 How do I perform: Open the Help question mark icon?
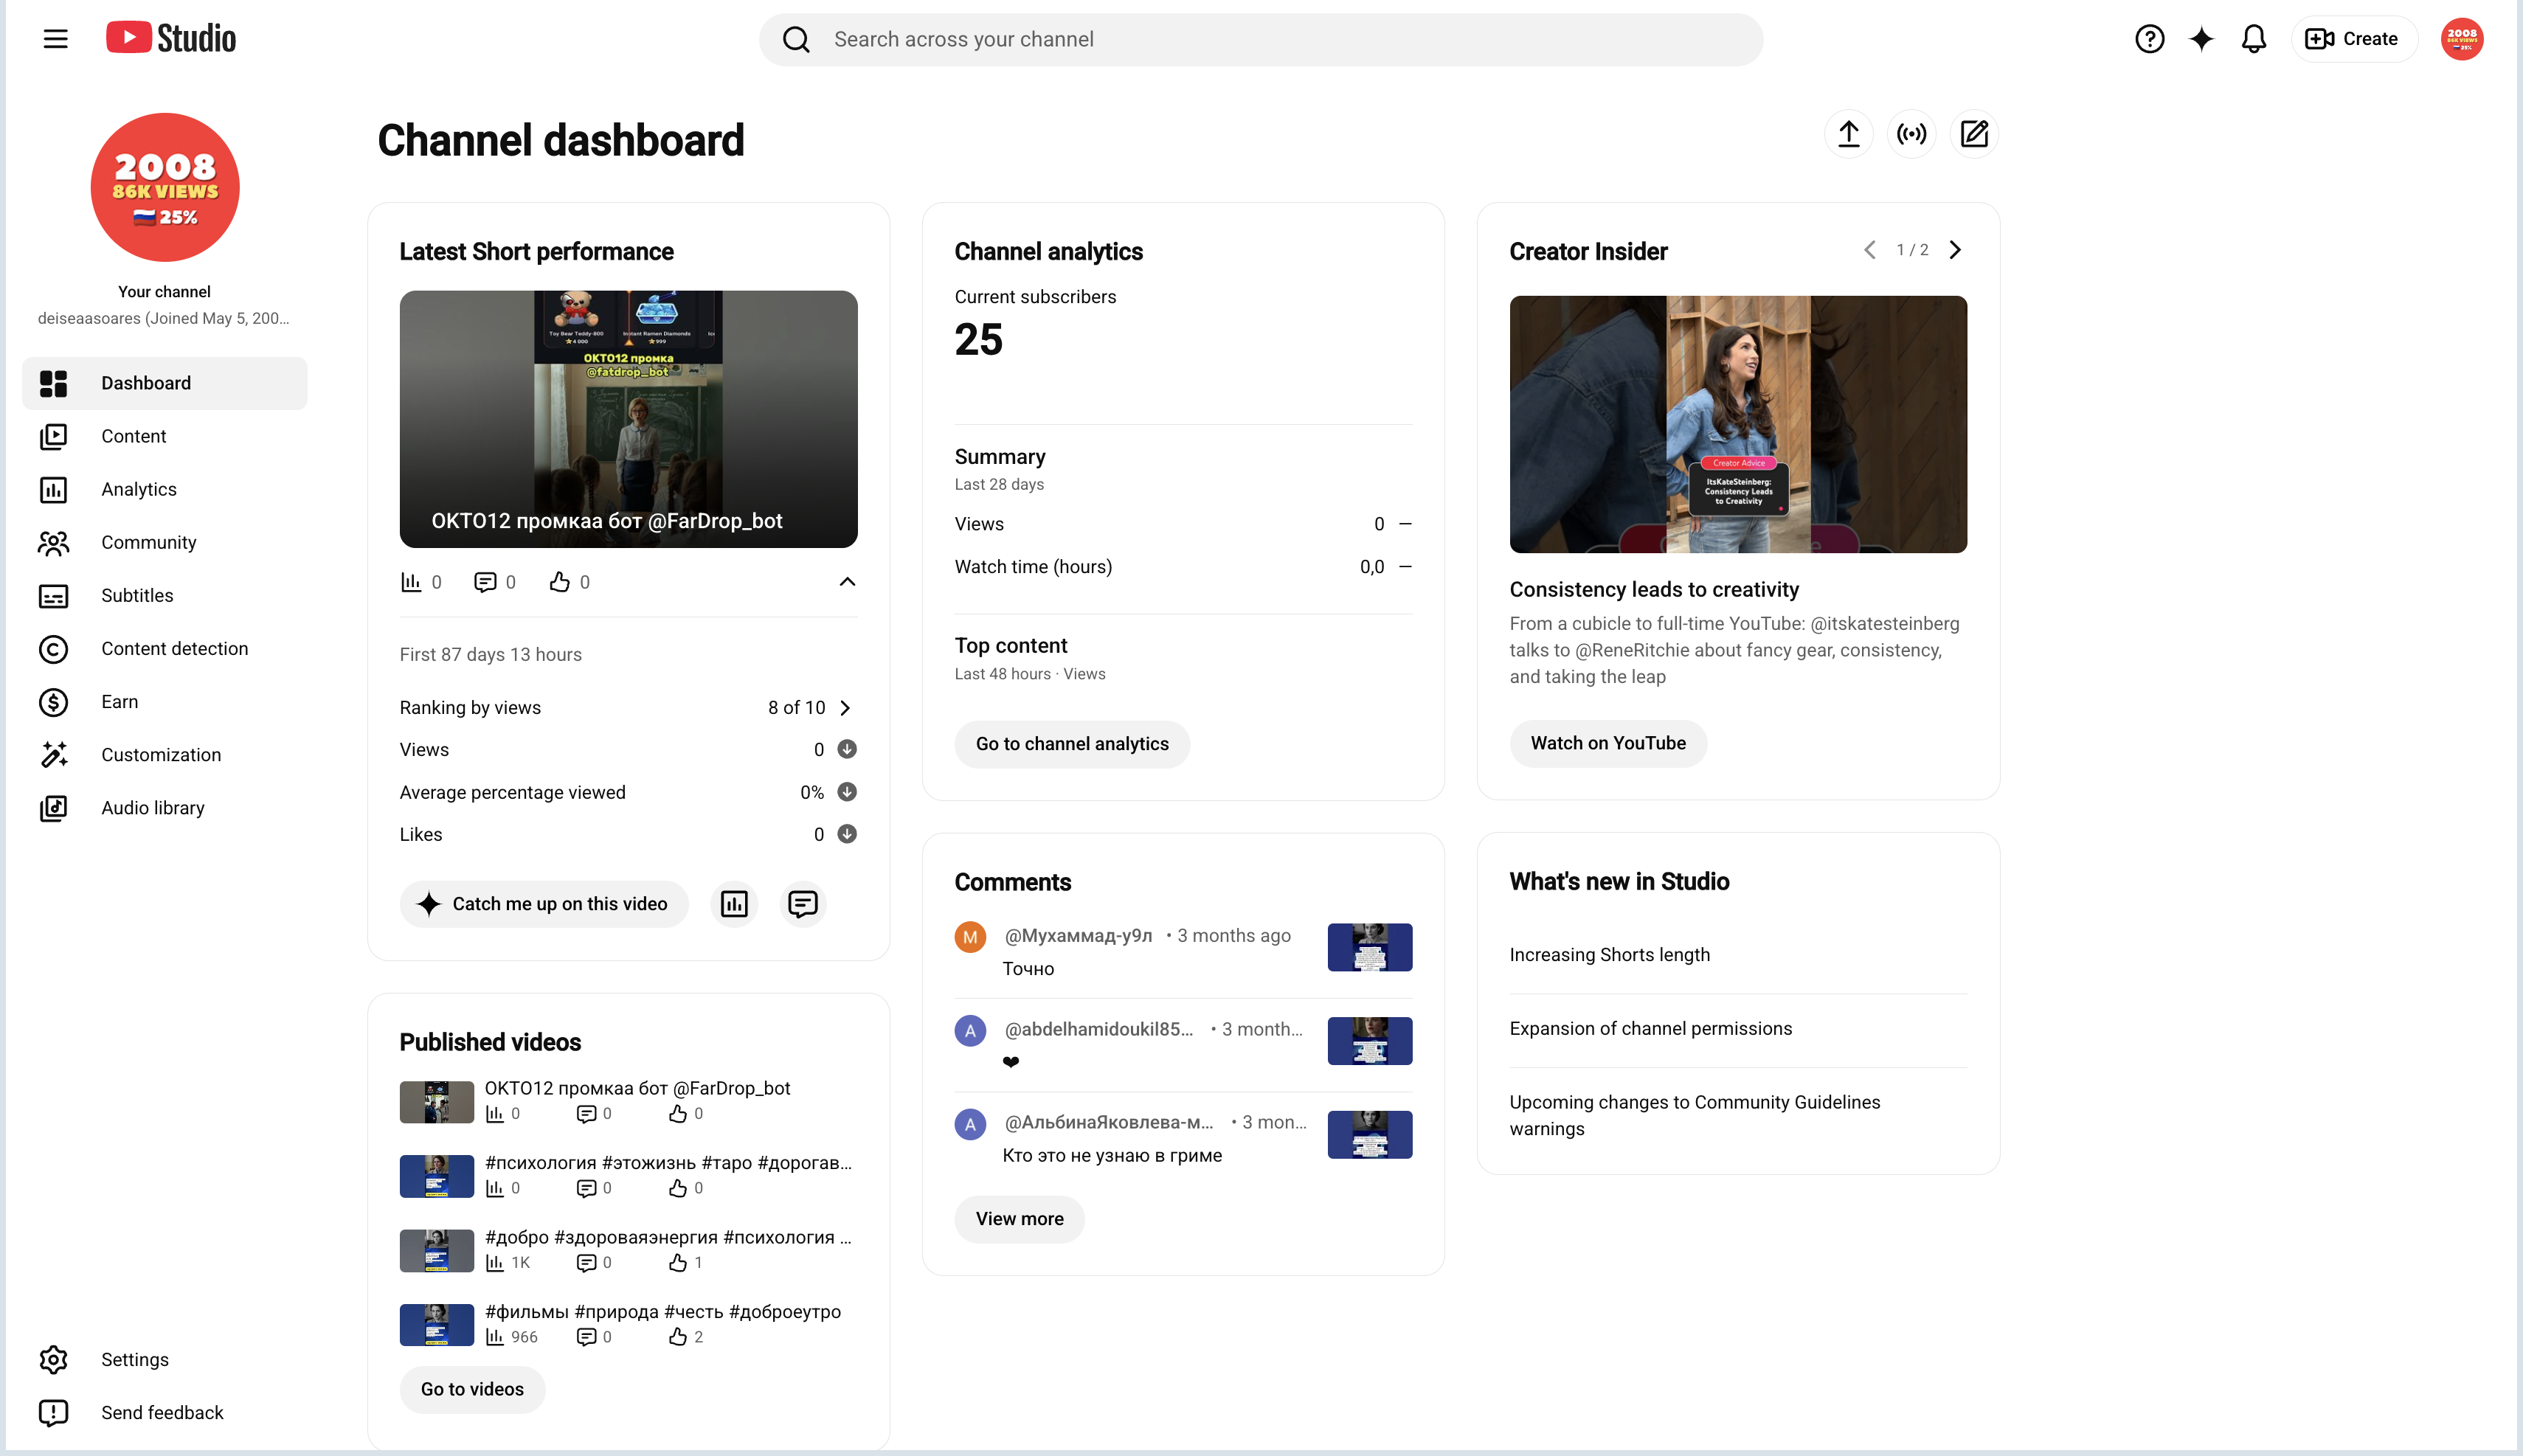(2149, 39)
